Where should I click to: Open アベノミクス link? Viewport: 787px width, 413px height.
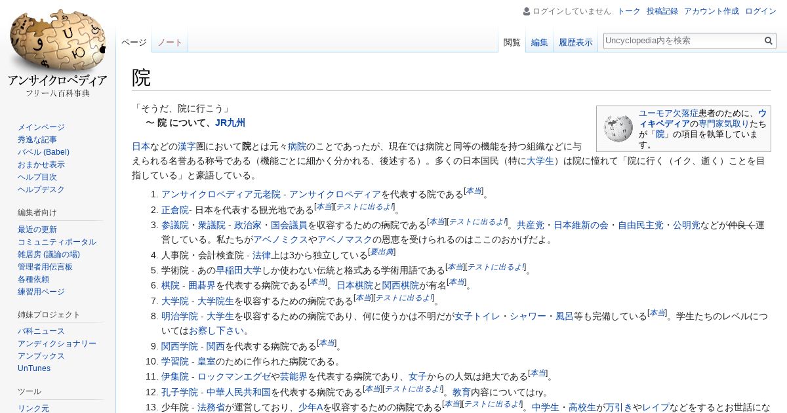281,240
